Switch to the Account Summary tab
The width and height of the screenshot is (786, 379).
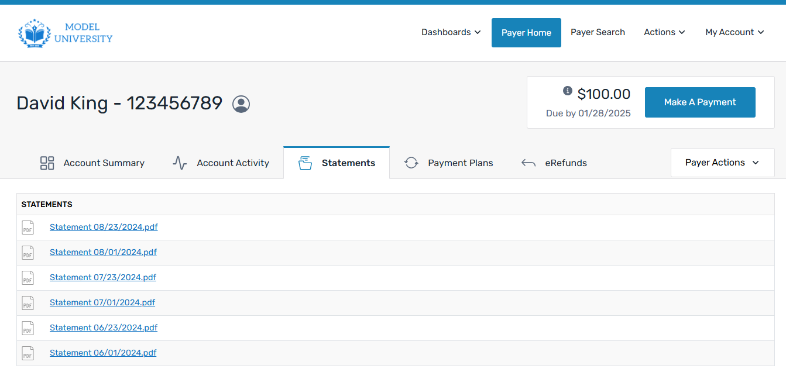[92, 163]
